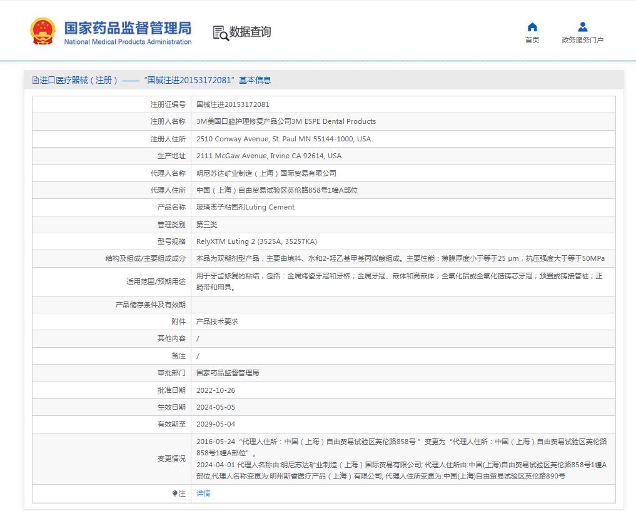
Task: Click the 首页 home icon
Action: tap(532, 27)
